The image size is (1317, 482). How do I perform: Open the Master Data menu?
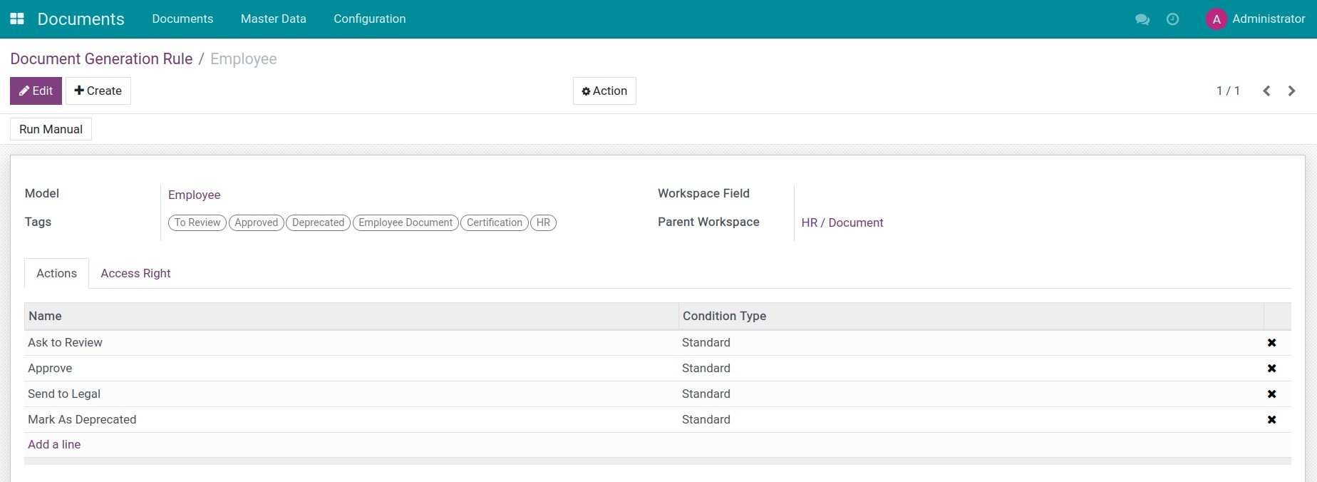click(x=273, y=19)
